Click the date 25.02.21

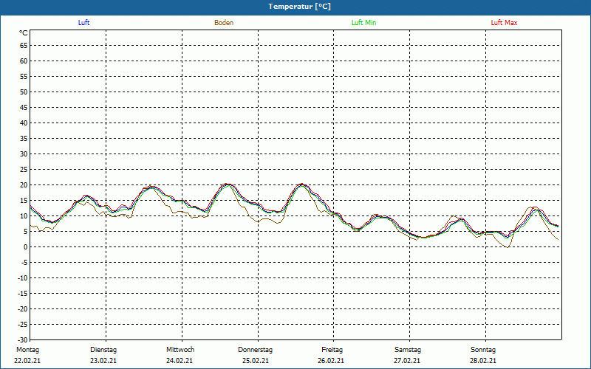(x=256, y=361)
